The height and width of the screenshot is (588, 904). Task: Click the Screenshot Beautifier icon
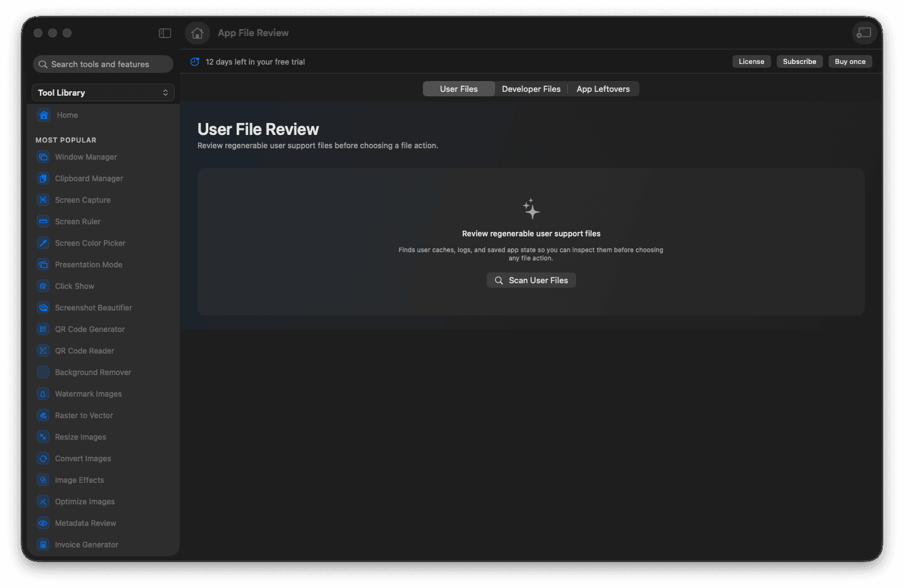pyautogui.click(x=43, y=308)
